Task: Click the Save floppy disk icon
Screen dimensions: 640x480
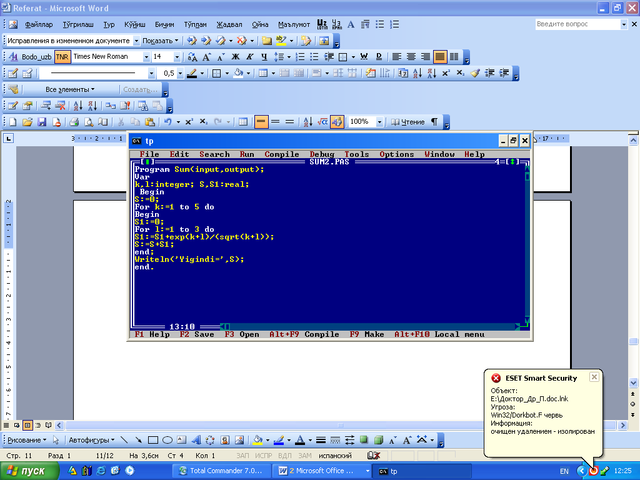Action: (x=42, y=122)
